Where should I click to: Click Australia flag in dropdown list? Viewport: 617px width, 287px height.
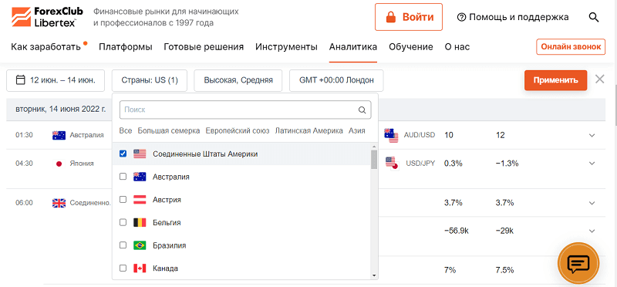[x=140, y=177]
